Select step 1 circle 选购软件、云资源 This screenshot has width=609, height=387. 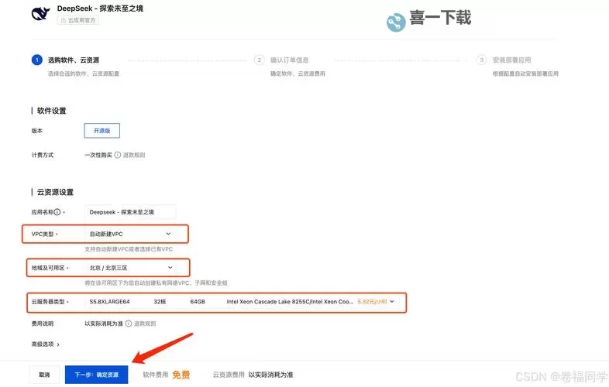pos(37,60)
